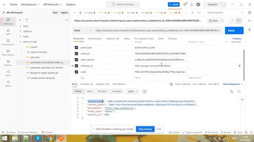The image size is (254, 142).
Task: Open the JSON format dropdown
Action: pyautogui.click(x=133, y=92)
